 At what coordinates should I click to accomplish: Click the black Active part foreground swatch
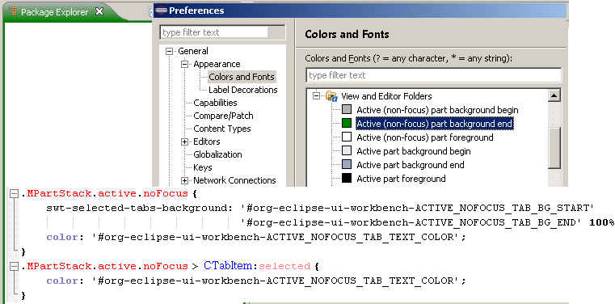[x=347, y=179]
